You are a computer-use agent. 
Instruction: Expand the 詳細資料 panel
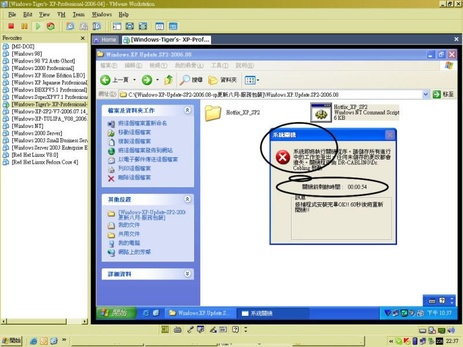click(187, 274)
